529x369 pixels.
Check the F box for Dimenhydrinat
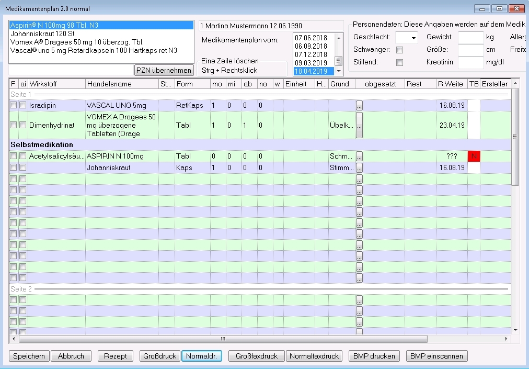tap(13, 125)
